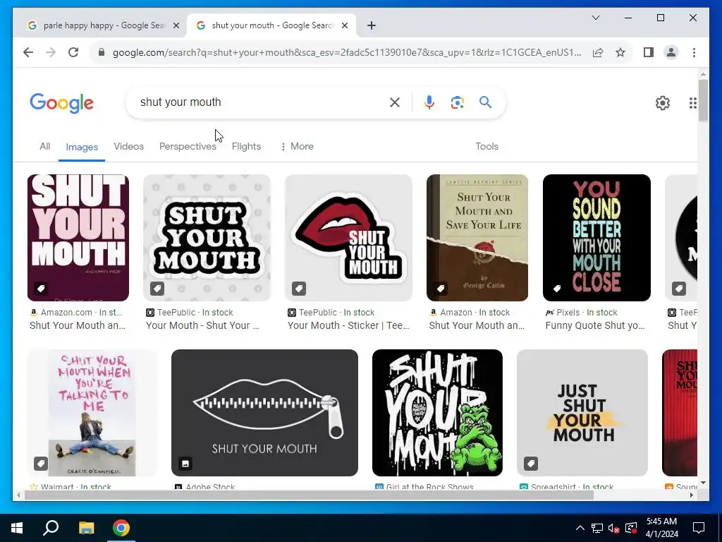Open tab search chevron in title bar
This screenshot has height=542, width=722.
[x=595, y=18]
